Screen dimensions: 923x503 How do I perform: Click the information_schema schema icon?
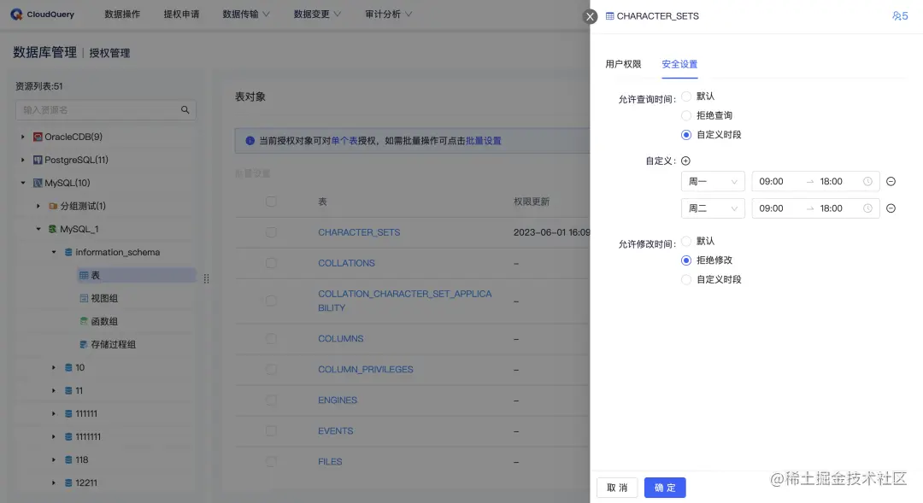pos(68,253)
